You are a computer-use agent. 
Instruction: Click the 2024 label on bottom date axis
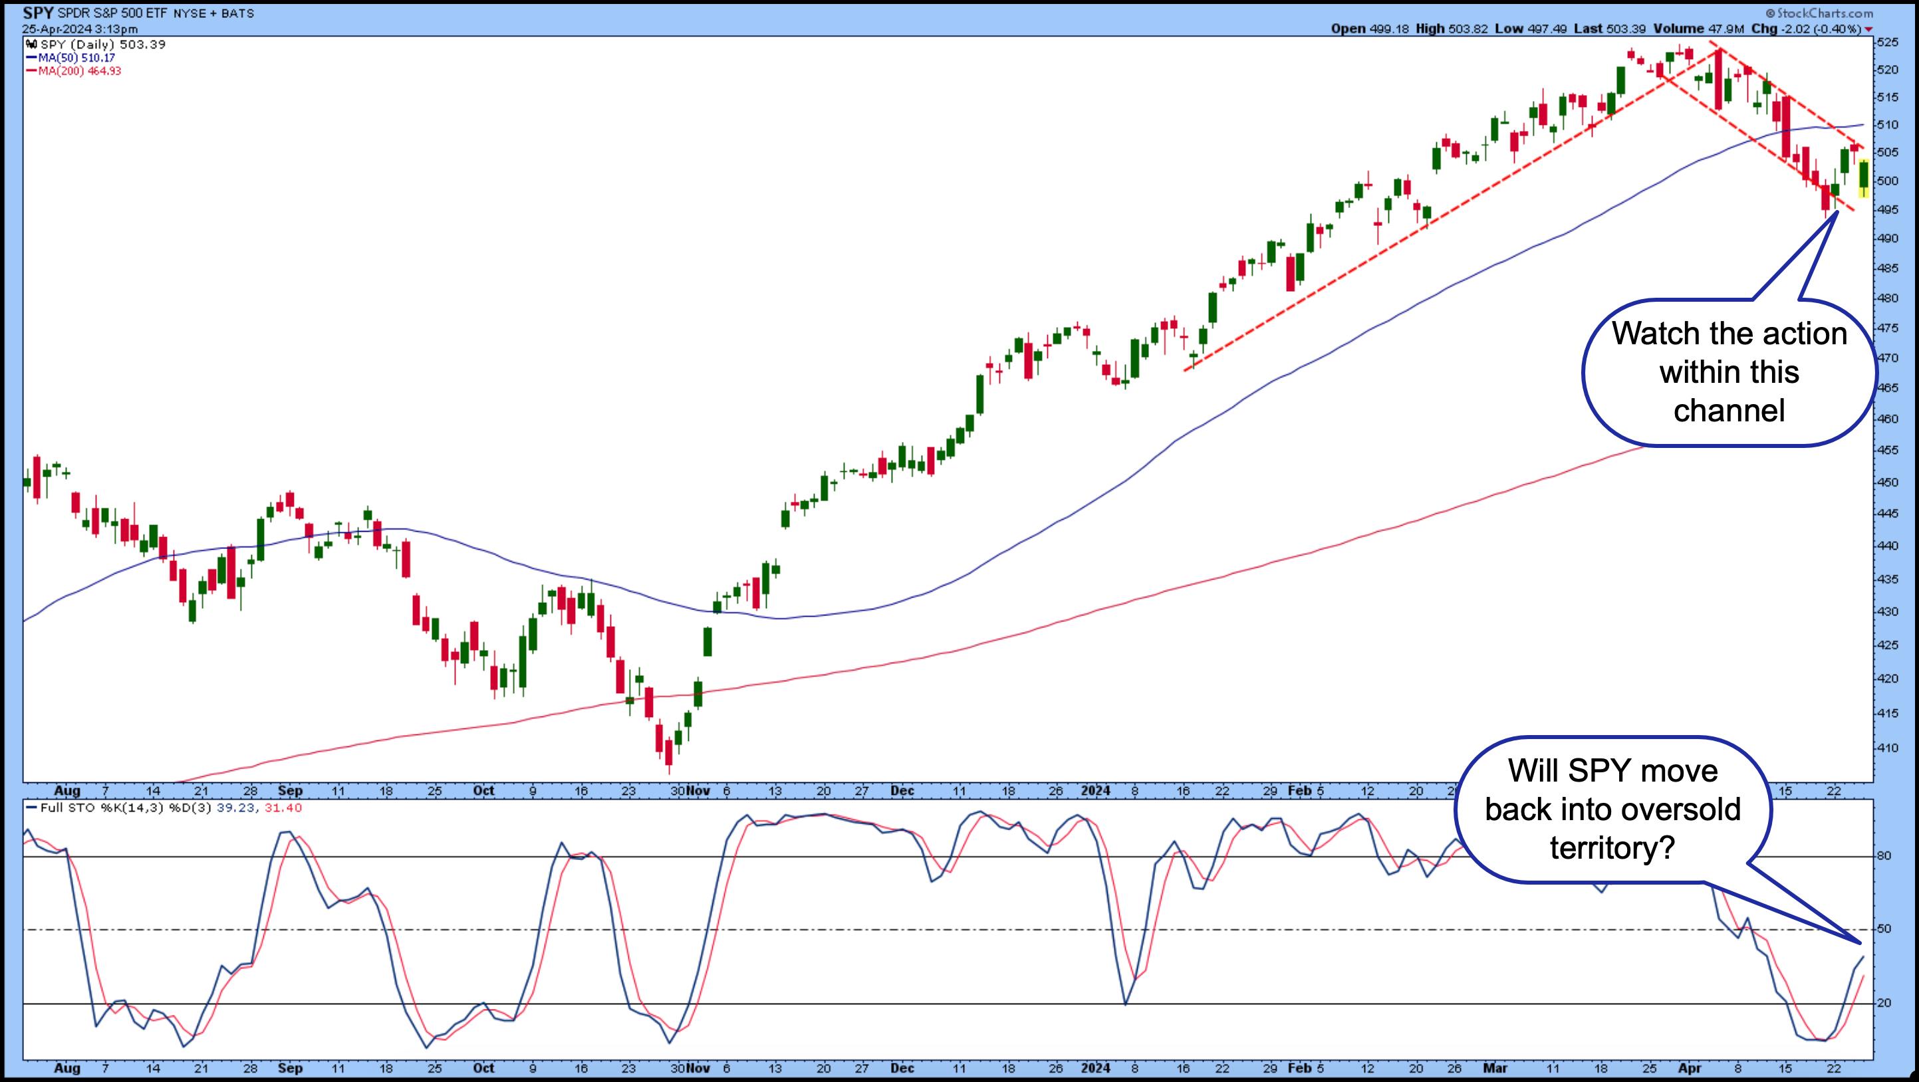click(x=1095, y=1068)
